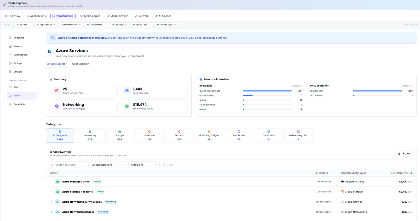This screenshot has height=221, width=420.
Task: Click the info icon next to $15,474
Action: click(x=149, y=105)
